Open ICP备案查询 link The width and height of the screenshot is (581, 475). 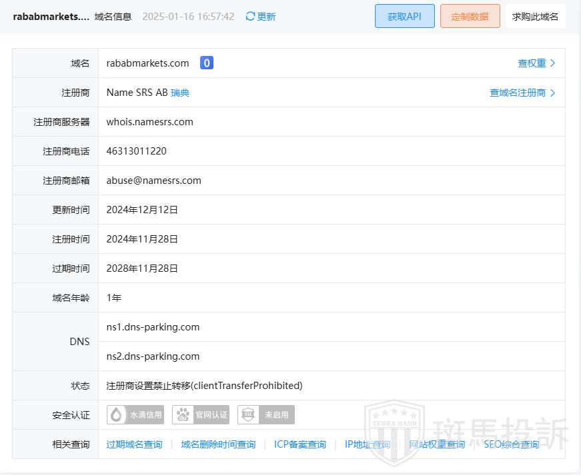pyautogui.click(x=300, y=444)
